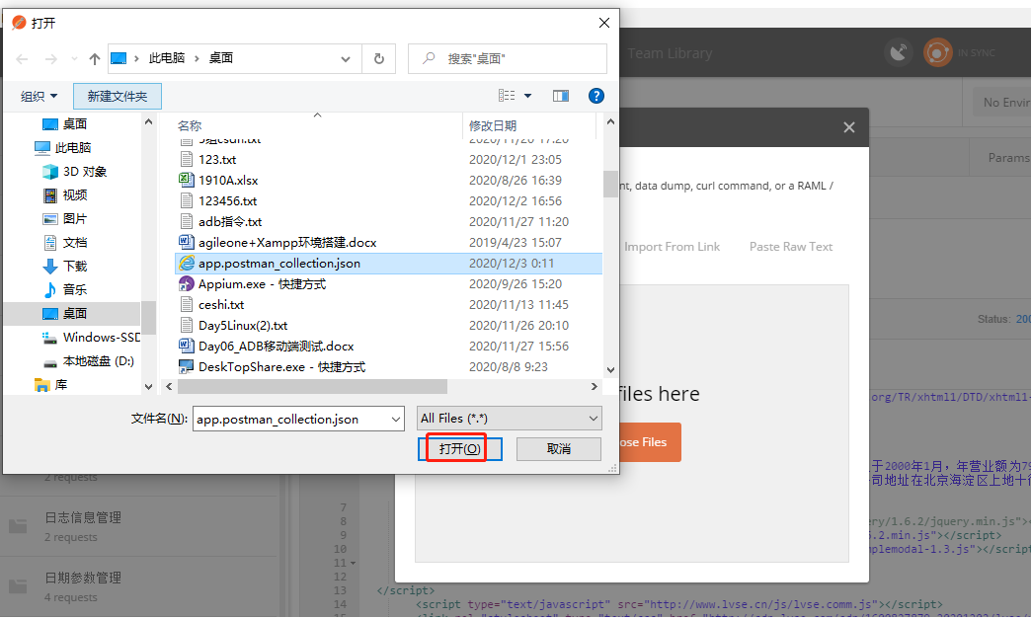Click the Postman IN SYNC status icon
The height and width of the screenshot is (619, 1032).
pyautogui.click(x=938, y=52)
